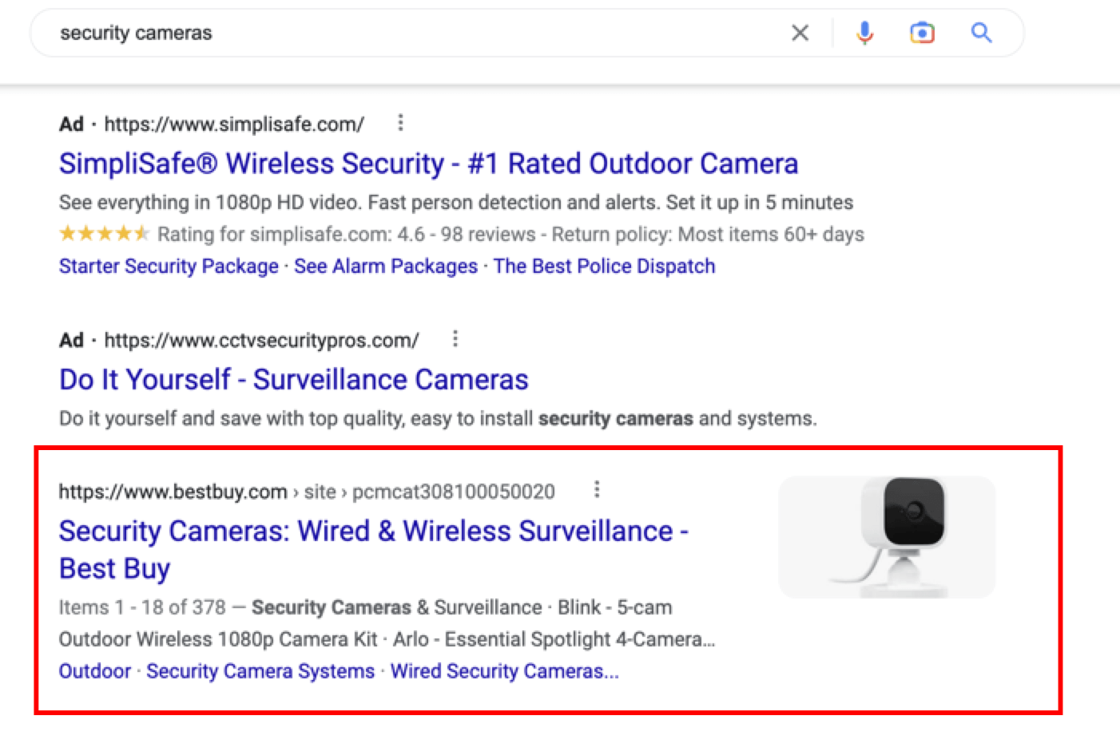Click into the security cameras search field
Image resolution: width=1120 pixels, height=731 pixels.
click(x=399, y=33)
